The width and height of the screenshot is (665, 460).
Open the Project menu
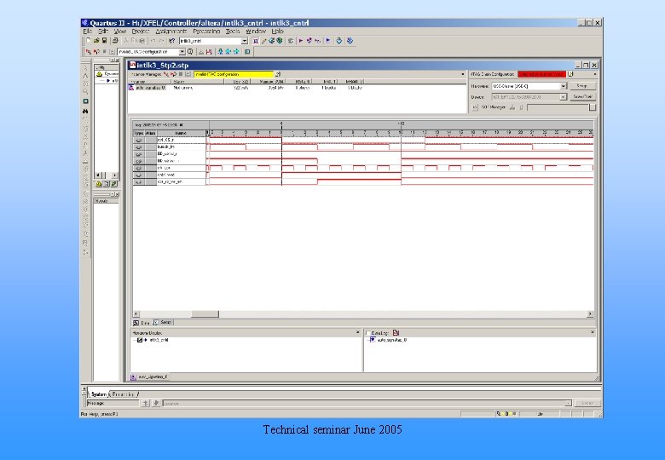coord(141,32)
